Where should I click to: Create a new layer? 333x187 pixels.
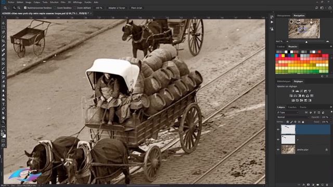click(323, 185)
